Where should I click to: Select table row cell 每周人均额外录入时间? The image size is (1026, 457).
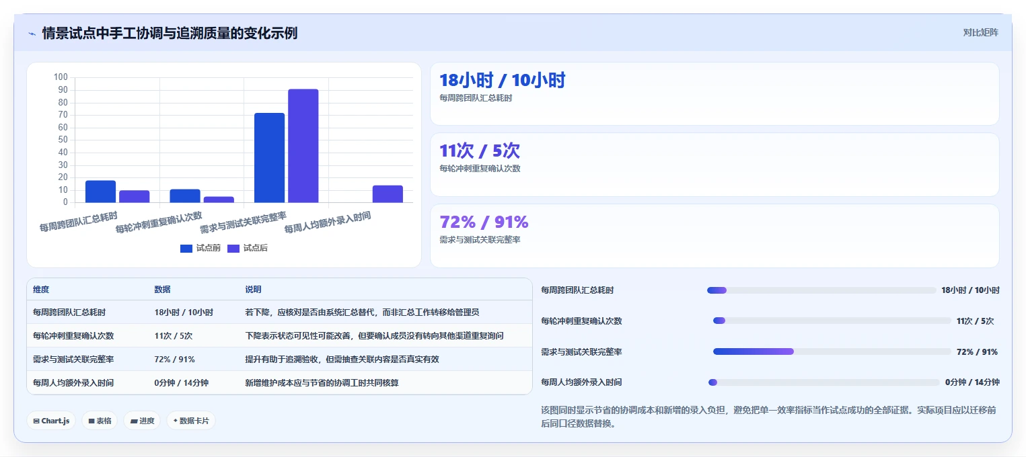[x=73, y=383]
